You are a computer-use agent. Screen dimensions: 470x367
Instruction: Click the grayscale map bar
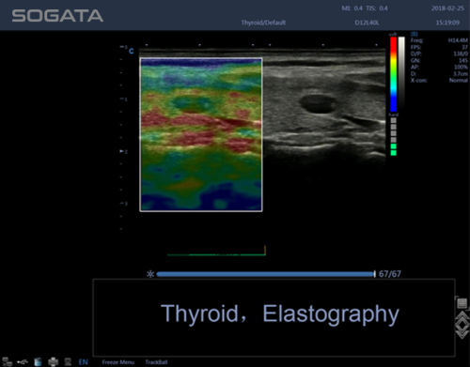click(401, 74)
